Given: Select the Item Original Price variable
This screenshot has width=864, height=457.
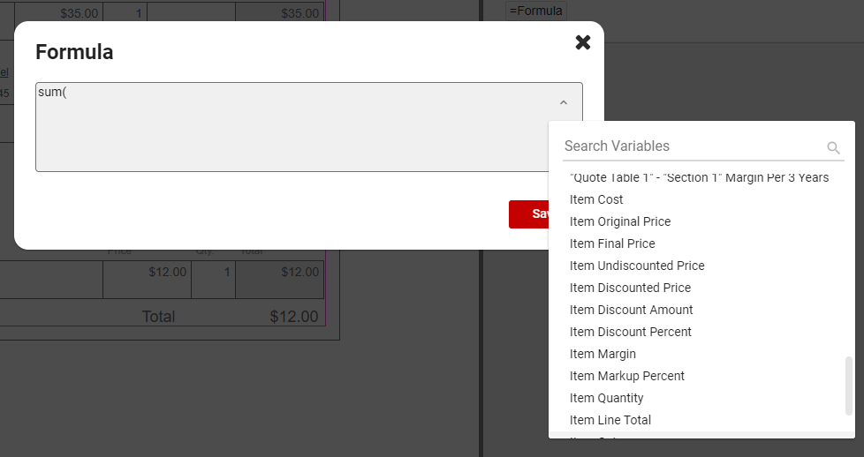Looking at the screenshot, I should 620,221.
